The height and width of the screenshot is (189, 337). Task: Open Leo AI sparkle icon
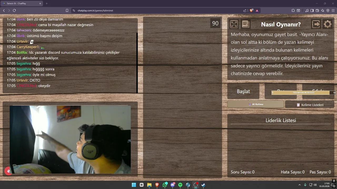(323, 10)
